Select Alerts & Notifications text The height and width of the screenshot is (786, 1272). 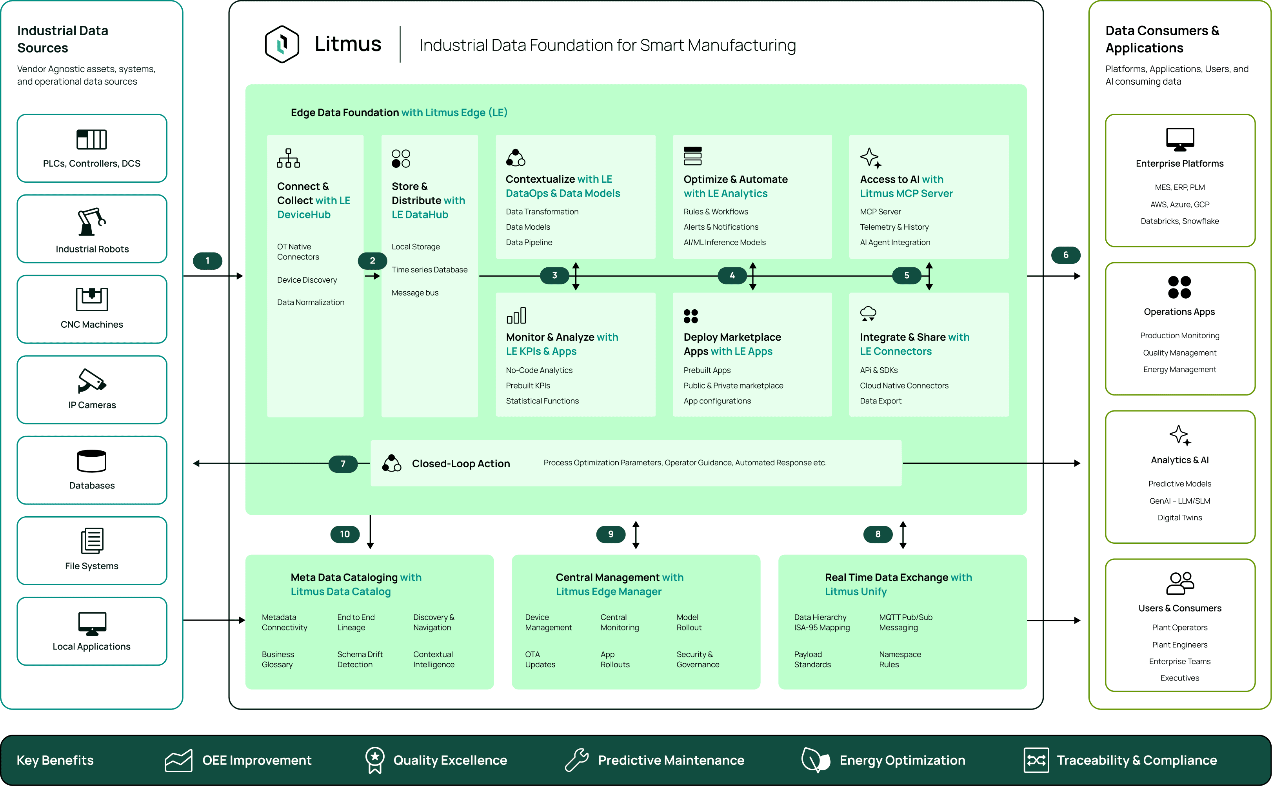pos(720,227)
